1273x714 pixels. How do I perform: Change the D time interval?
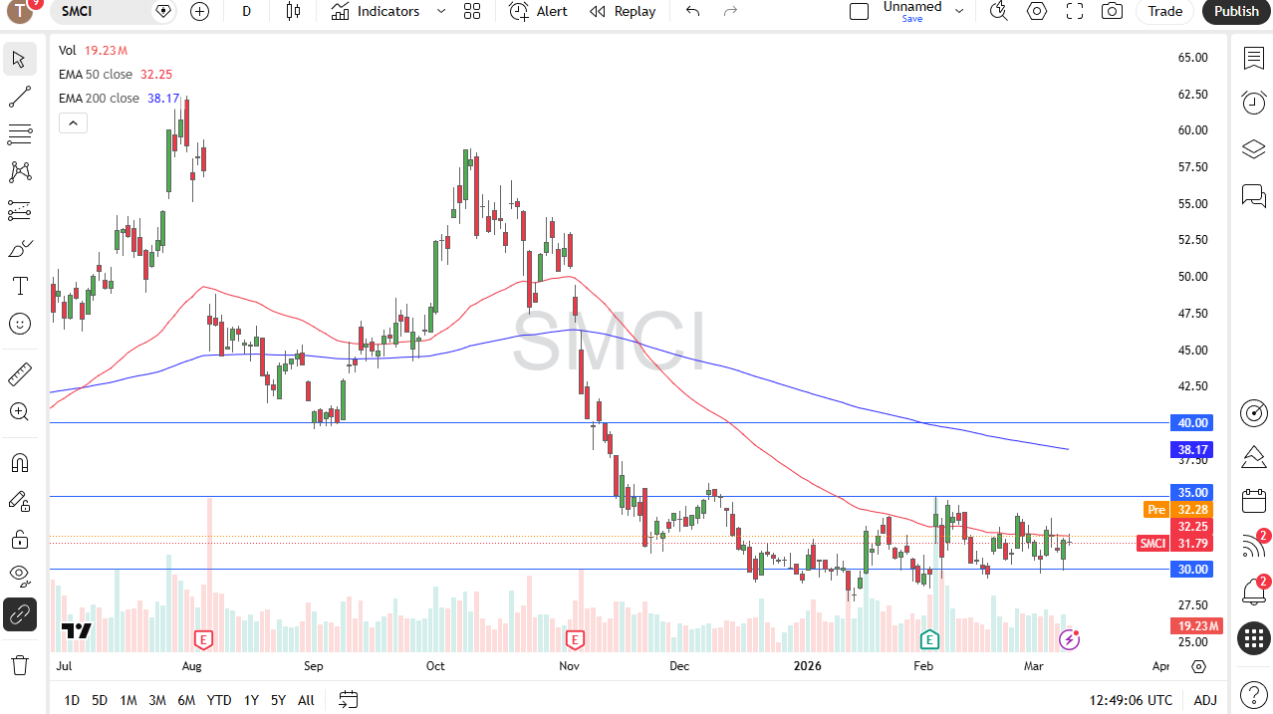246,11
